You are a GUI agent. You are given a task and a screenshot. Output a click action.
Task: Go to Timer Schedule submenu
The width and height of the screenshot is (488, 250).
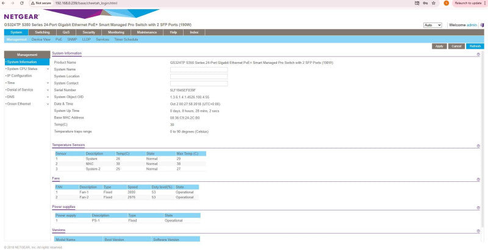[126, 40]
